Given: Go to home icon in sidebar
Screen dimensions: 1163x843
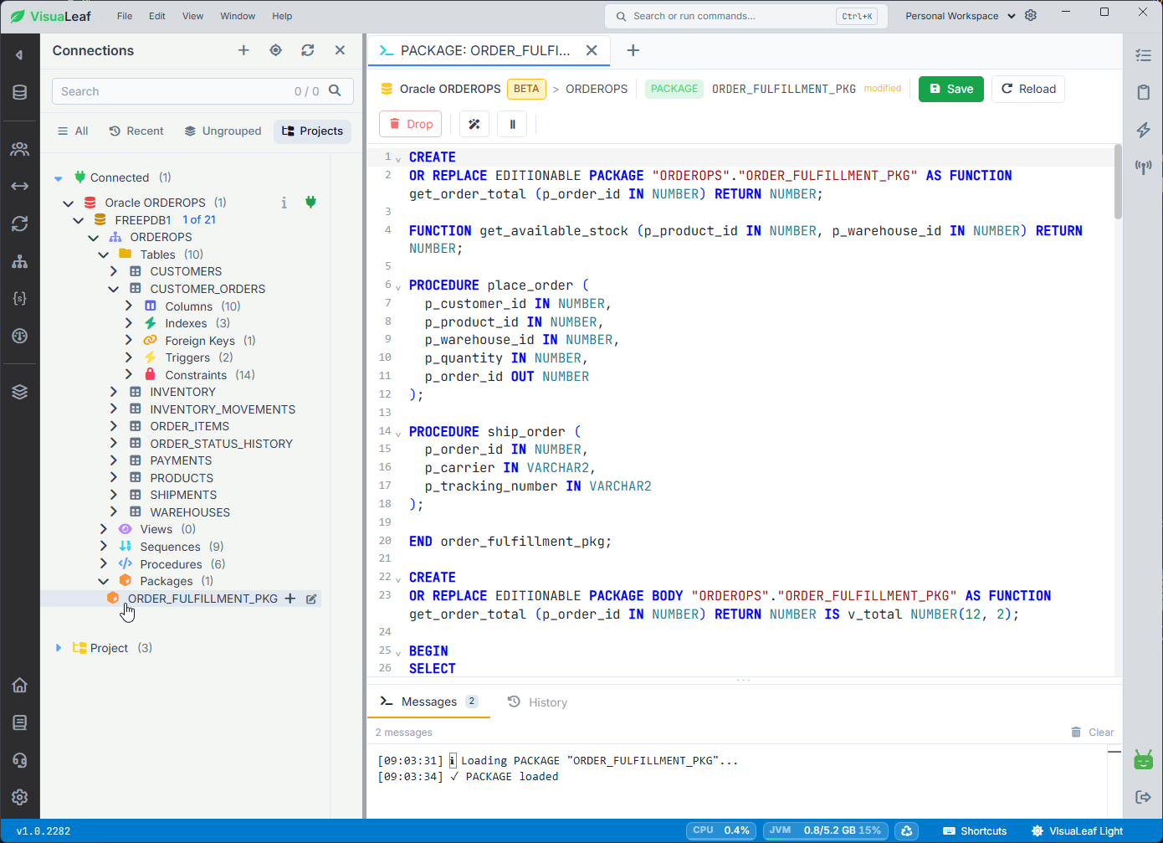Looking at the screenshot, I should 20,685.
